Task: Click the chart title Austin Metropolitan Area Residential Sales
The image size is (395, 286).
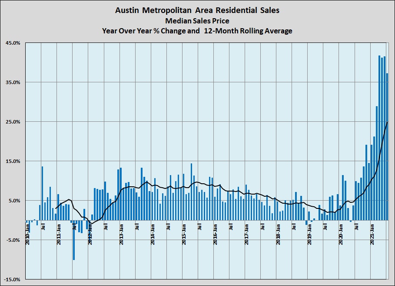Action: tap(197, 10)
